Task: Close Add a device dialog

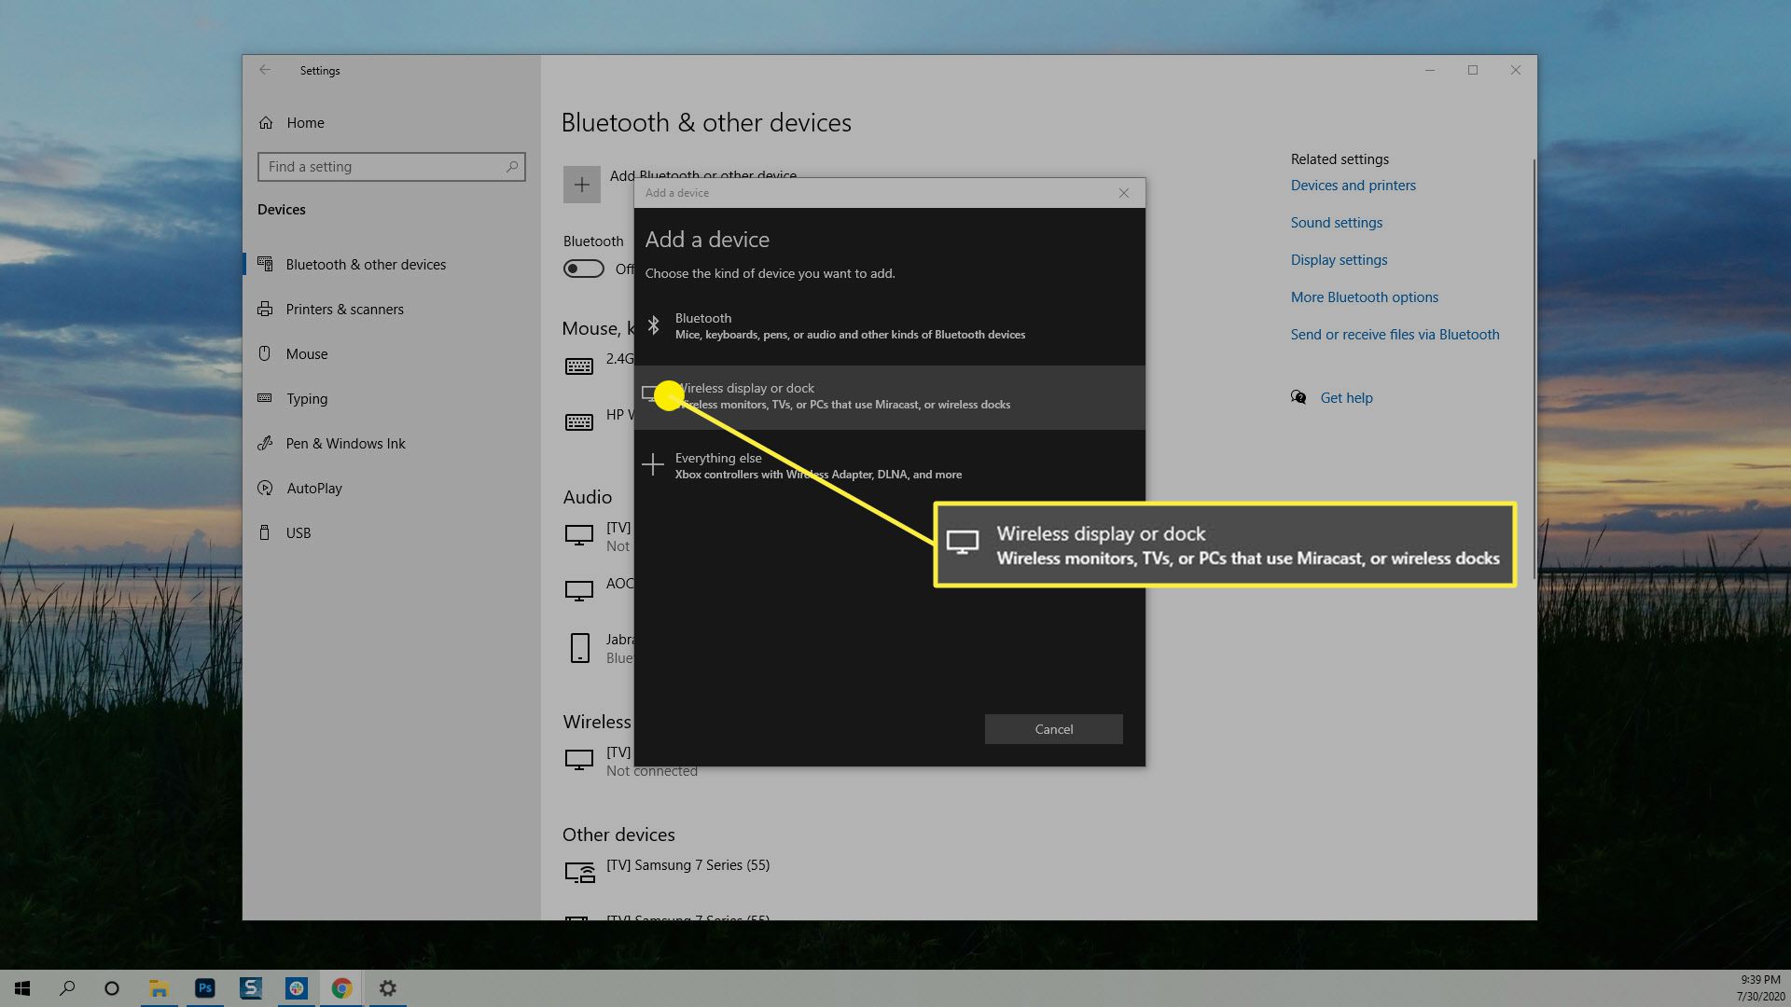Action: pos(1123,193)
